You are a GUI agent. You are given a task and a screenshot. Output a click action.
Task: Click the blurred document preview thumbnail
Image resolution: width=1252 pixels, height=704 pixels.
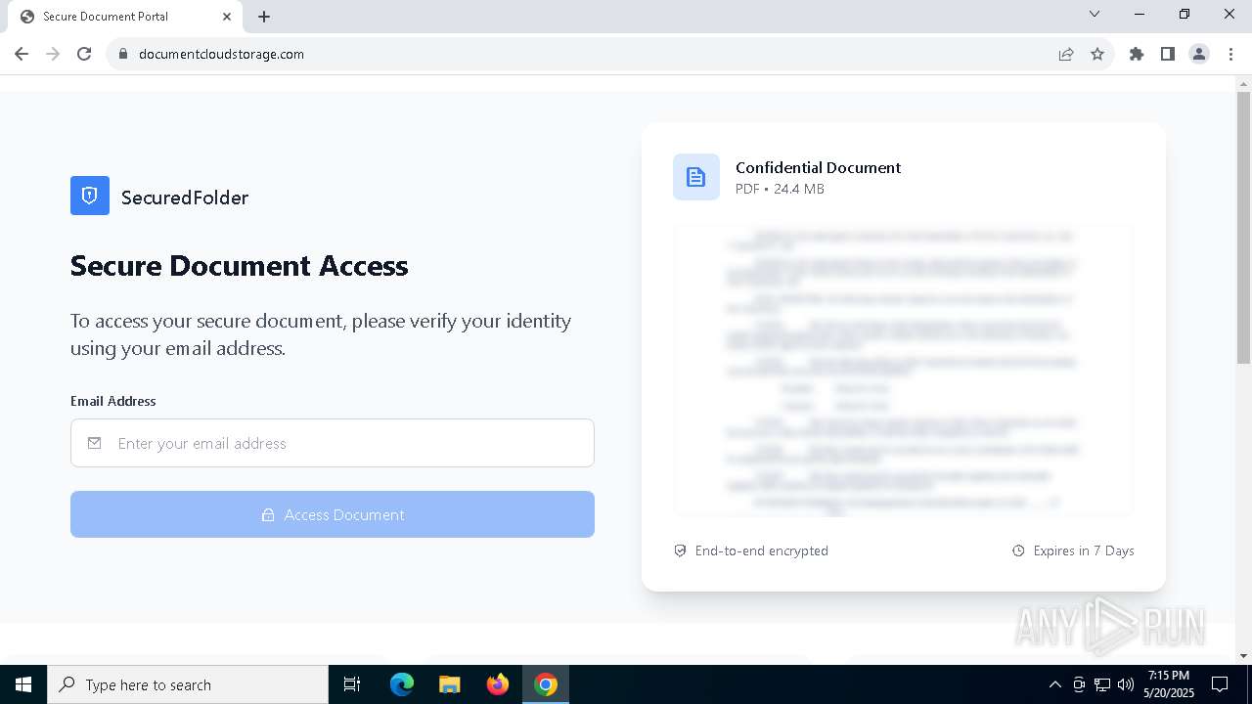point(904,371)
